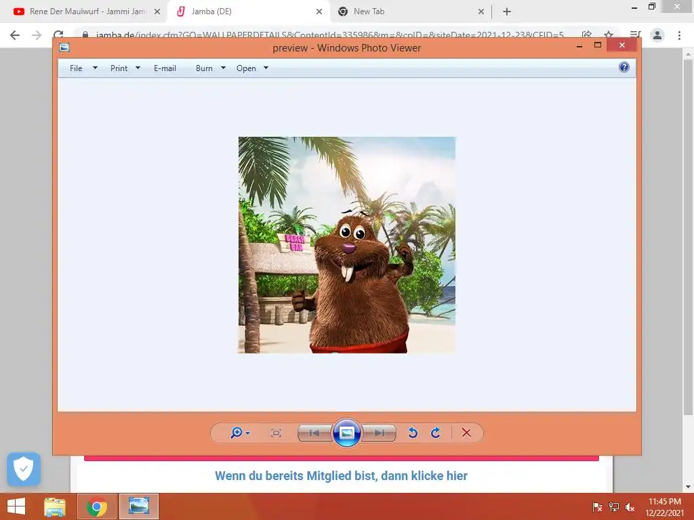
Task: Open the Photo Viewer zoom control
Action: pyautogui.click(x=237, y=433)
